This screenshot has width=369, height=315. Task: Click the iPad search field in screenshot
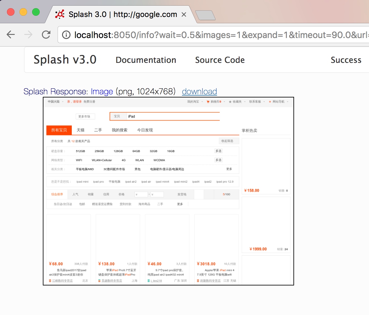[173, 116]
